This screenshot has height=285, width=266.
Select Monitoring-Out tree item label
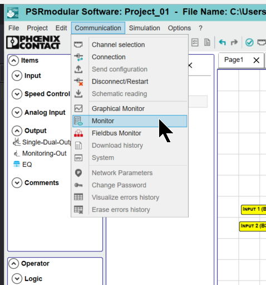point(44,153)
